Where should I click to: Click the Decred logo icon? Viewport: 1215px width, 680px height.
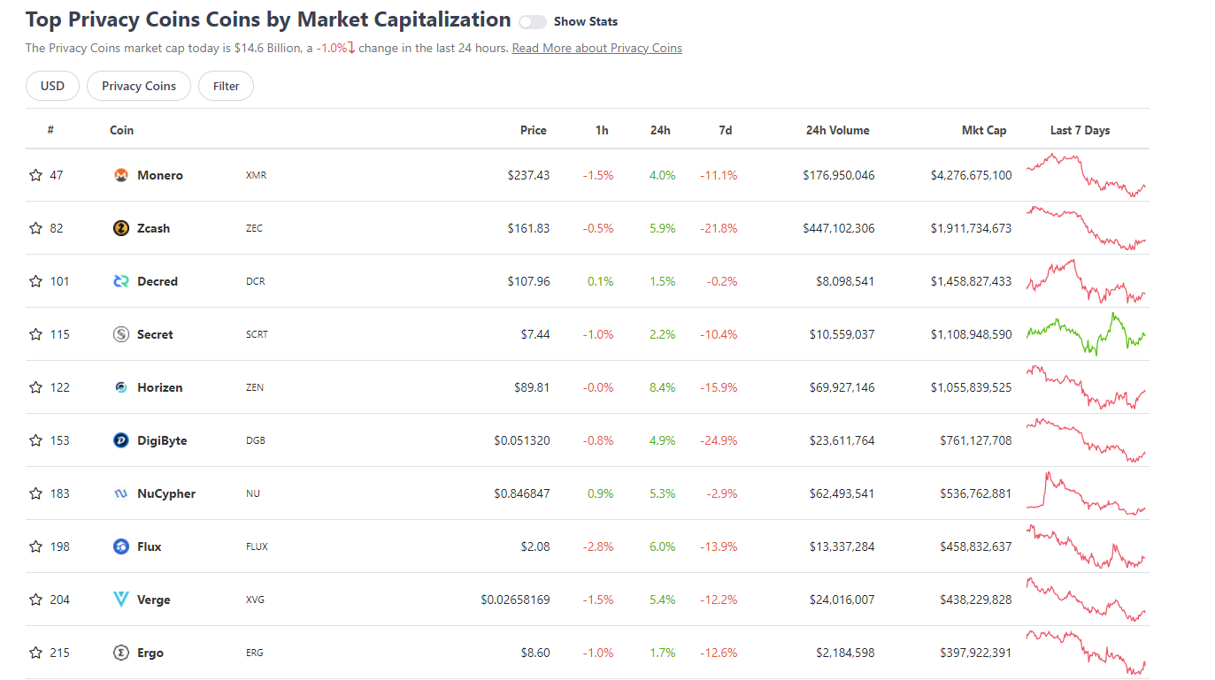pos(121,281)
